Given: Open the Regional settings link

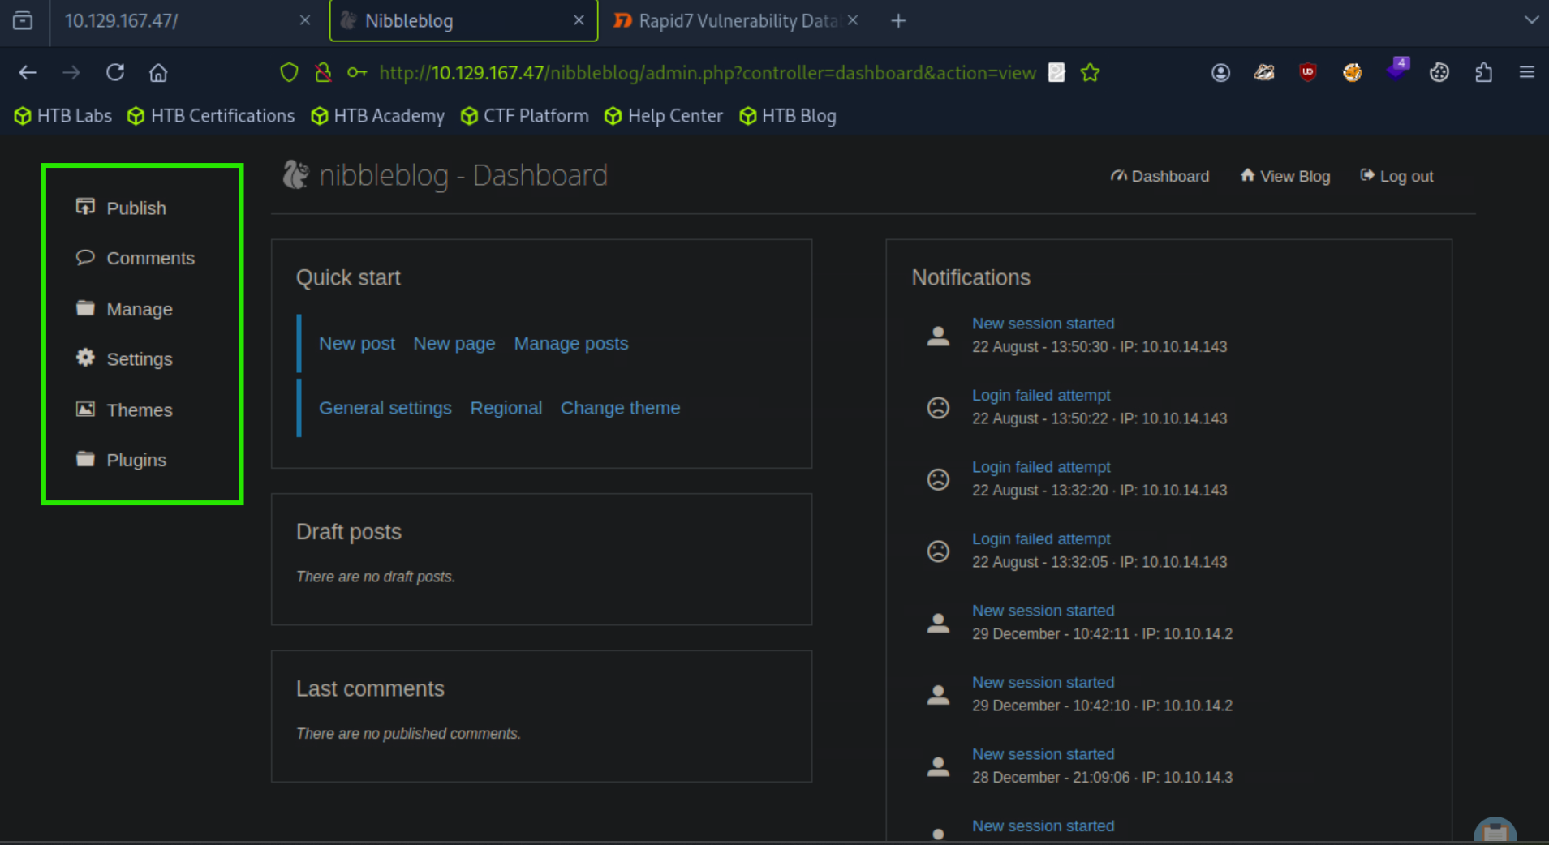Looking at the screenshot, I should (506, 408).
